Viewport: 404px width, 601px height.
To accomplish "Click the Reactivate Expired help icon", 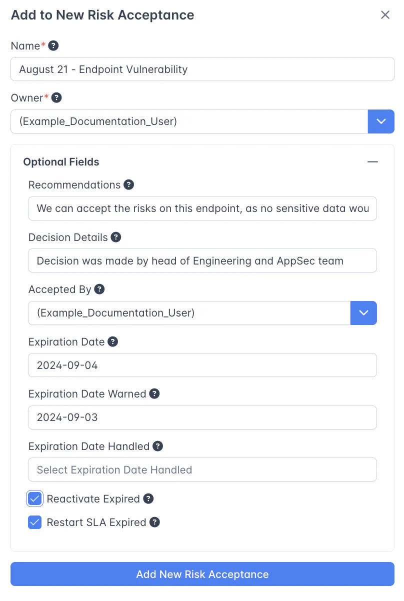I will pos(148,498).
